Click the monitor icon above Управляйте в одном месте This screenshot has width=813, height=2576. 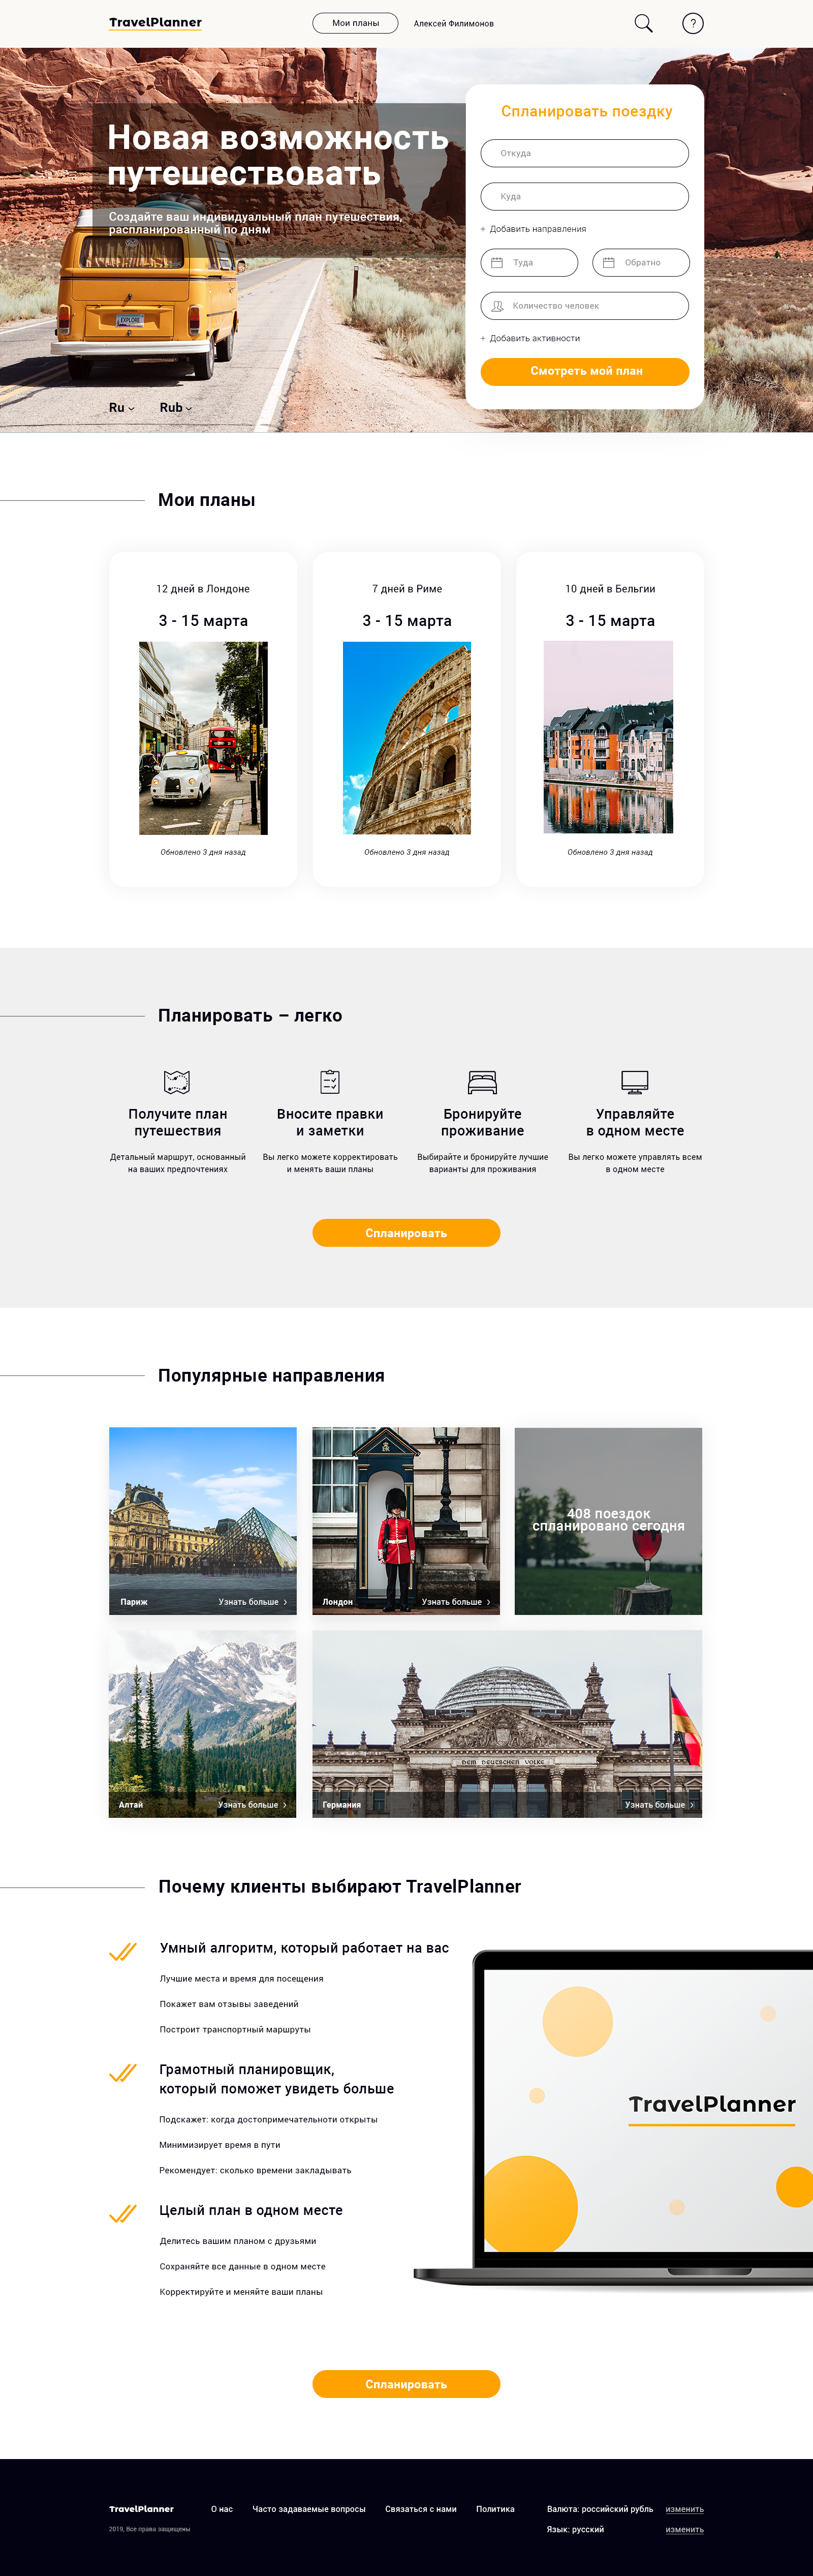[x=635, y=1082]
